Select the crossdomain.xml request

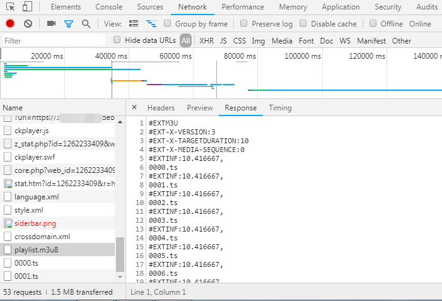click(x=57, y=237)
